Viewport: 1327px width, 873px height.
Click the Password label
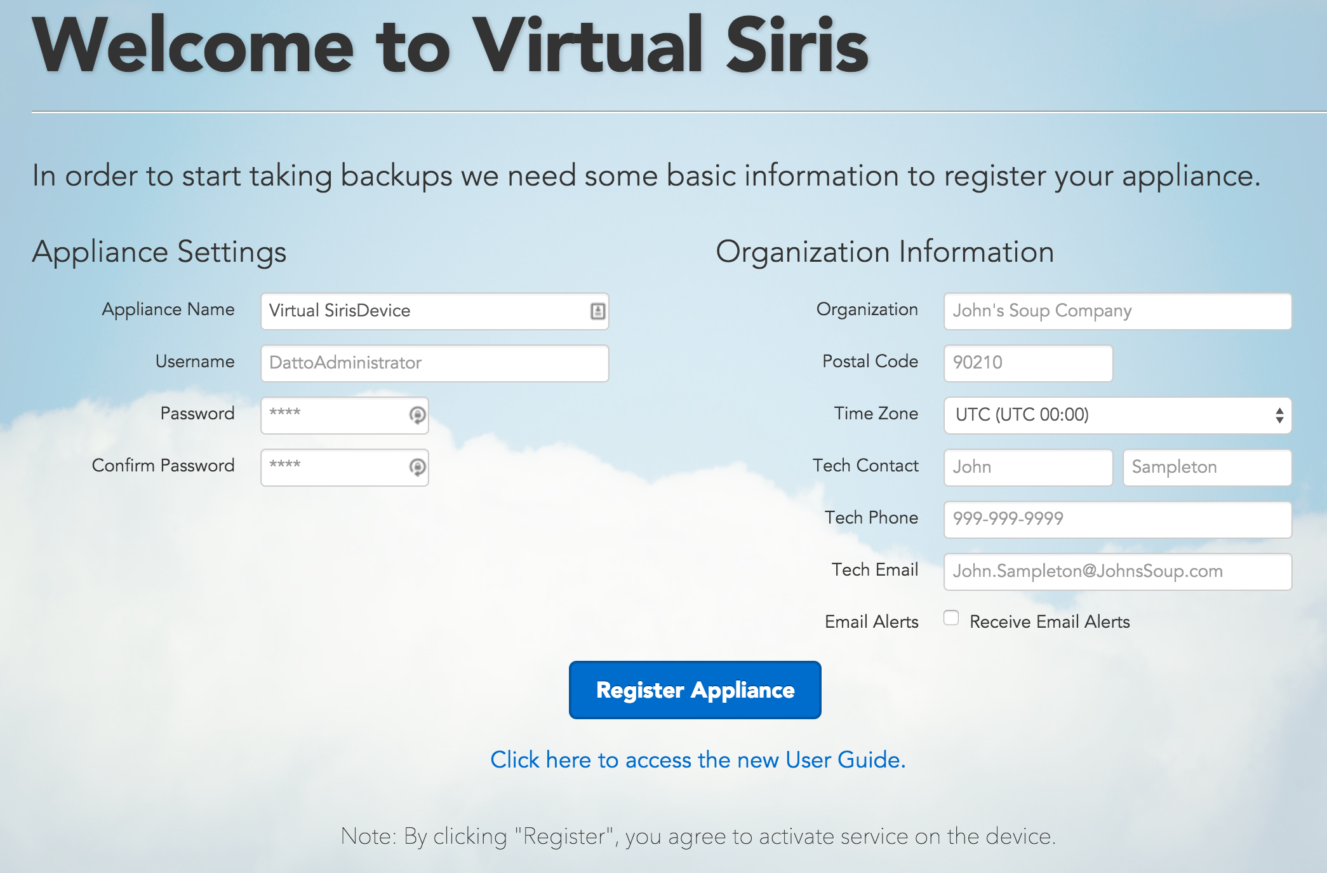(x=197, y=413)
